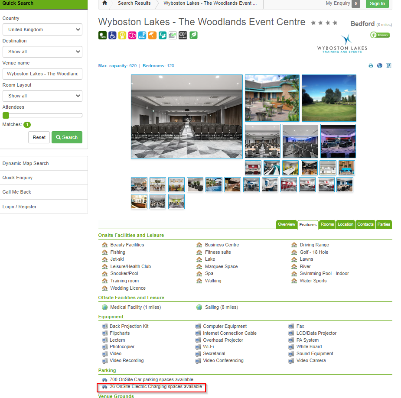This screenshot has width=401, height=398.
Task: Click the orange parasol outdoor badge
Action: tap(153, 35)
